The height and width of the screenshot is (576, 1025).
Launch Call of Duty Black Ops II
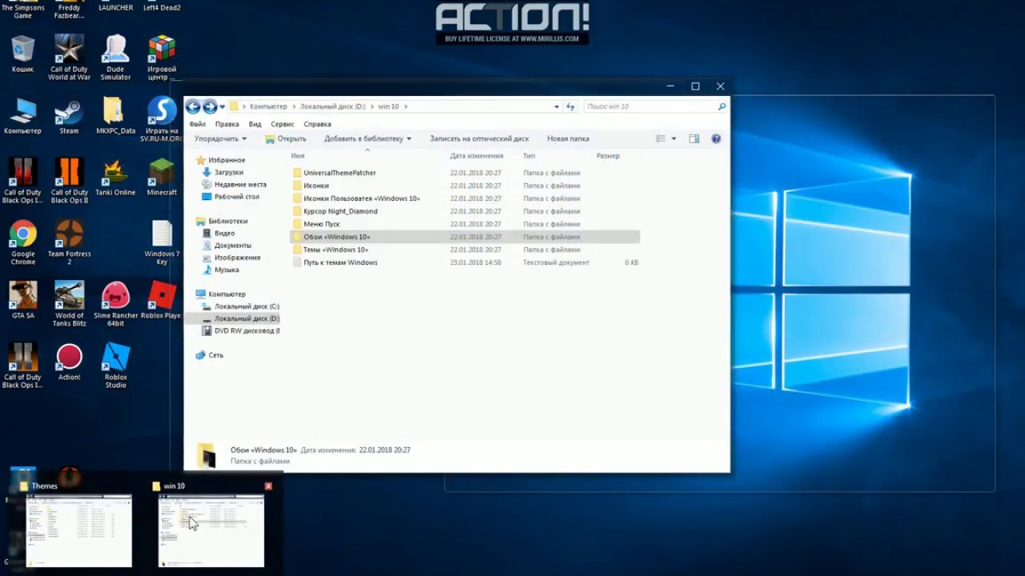(x=70, y=181)
